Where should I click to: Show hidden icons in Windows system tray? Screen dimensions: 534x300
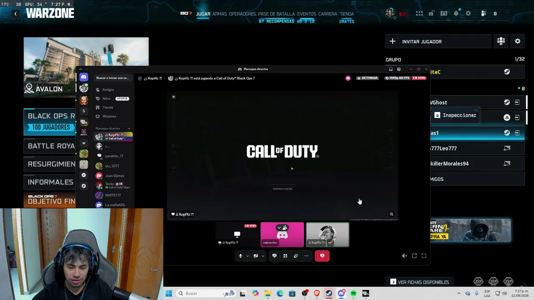(458, 293)
